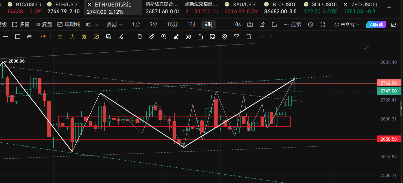Collapse chart with the shrink icon
The width and height of the screenshot is (403, 183).
click(366, 48)
